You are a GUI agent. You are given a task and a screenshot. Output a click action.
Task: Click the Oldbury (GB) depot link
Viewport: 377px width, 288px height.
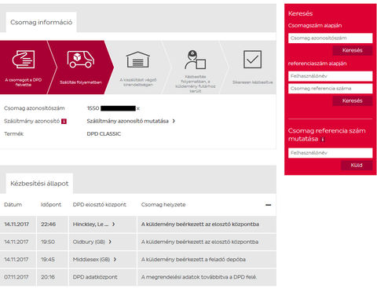coord(89,242)
